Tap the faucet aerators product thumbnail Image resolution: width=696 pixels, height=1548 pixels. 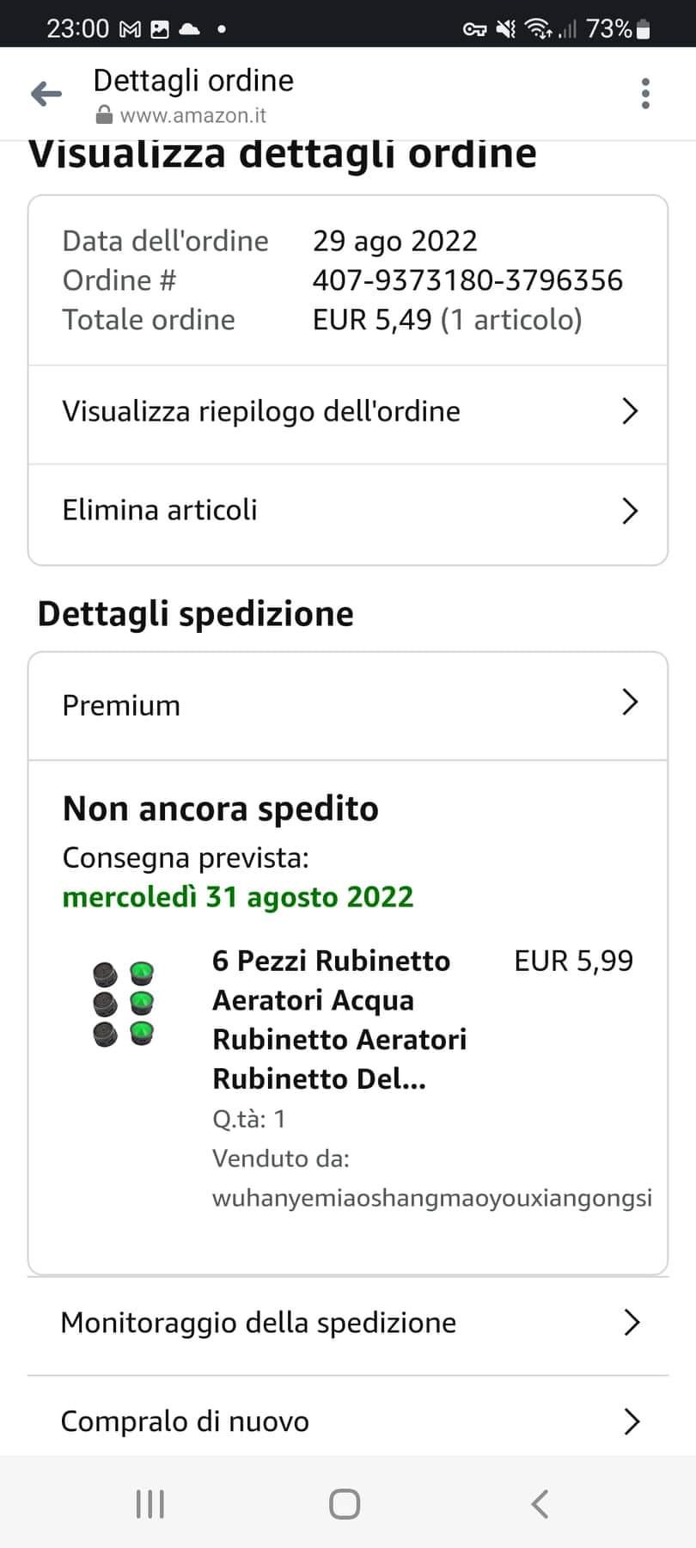pyautogui.click(x=124, y=1003)
